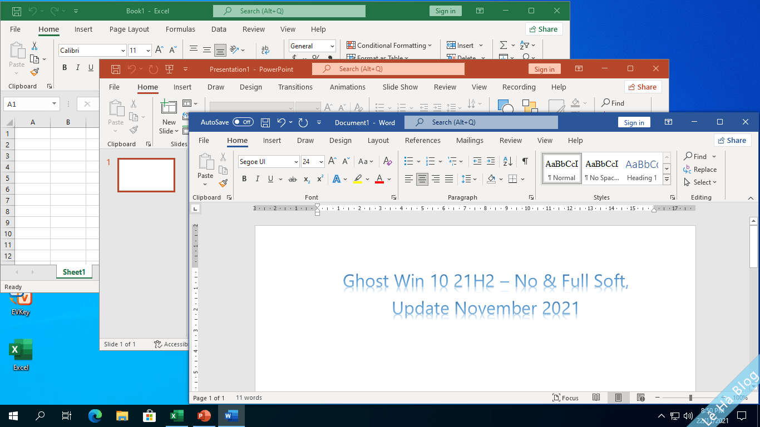The height and width of the screenshot is (427, 760).
Task: Toggle italic formatting in Word
Action: click(x=256, y=178)
